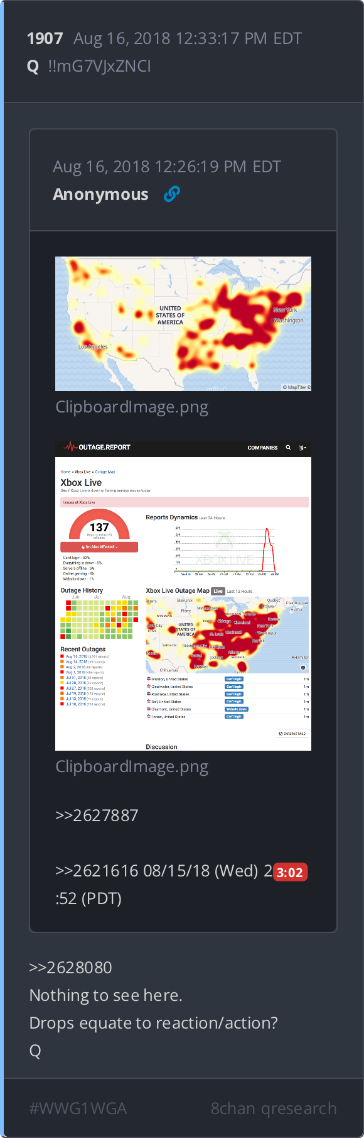Select the #WWG1WGA footer tag
This screenshot has width=364, height=1138.
pyautogui.click(x=78, y=1108)
